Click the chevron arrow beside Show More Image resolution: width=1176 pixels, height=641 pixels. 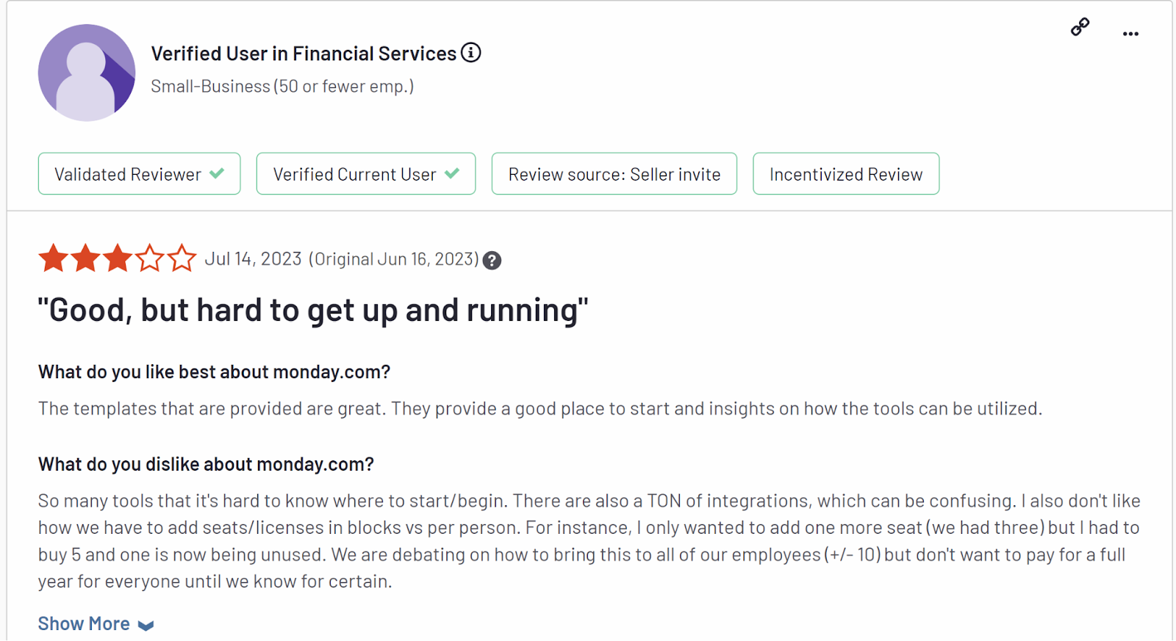(x=146, y=626)
